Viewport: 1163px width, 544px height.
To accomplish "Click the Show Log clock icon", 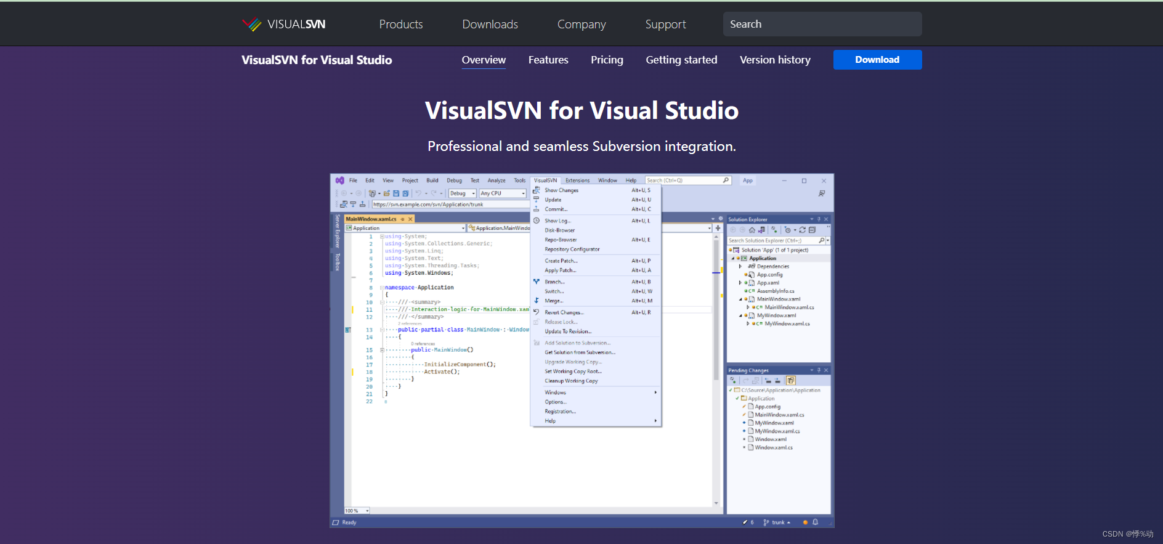I will 537,221.
